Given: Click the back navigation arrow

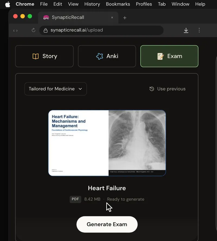Looking at the screenshot, I should (x=14, y=31).
